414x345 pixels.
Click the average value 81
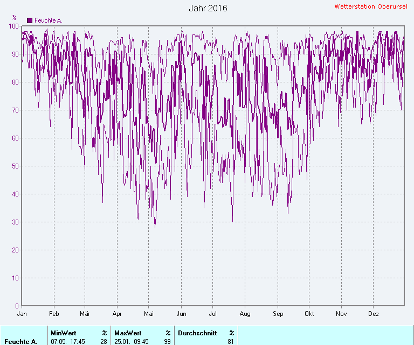[231, 342]
